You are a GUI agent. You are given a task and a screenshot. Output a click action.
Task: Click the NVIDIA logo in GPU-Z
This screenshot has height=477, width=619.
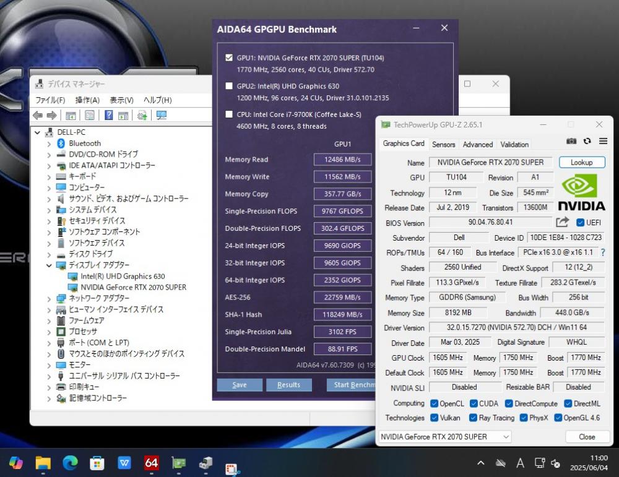click(581, 193)
